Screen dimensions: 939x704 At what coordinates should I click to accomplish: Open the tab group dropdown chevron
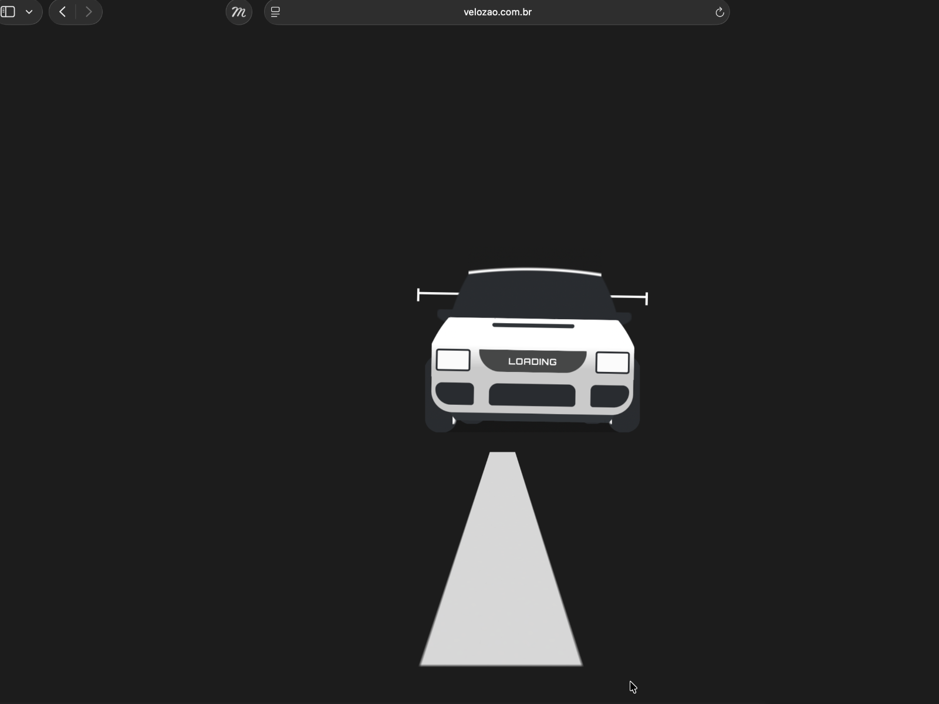tap(31, 12)
